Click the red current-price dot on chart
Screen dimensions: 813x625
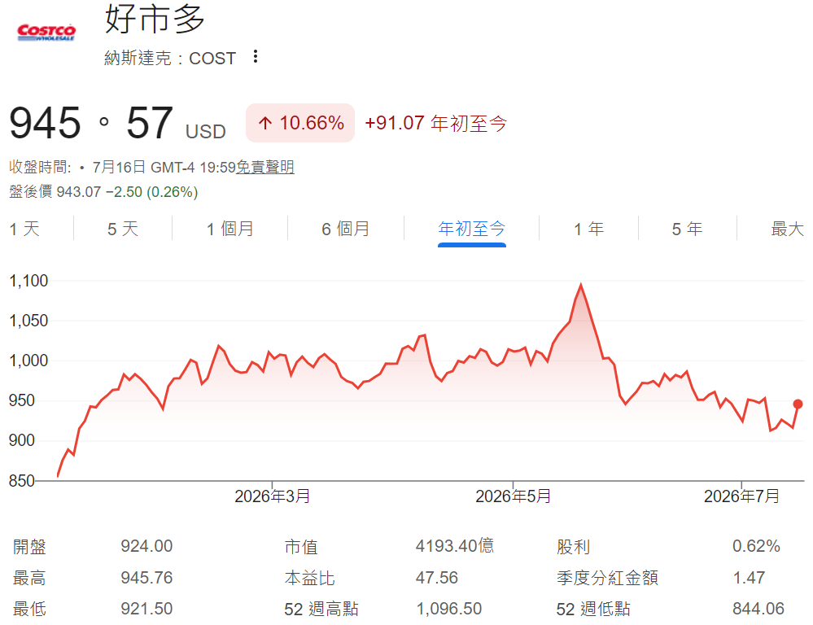click(798, 404)
